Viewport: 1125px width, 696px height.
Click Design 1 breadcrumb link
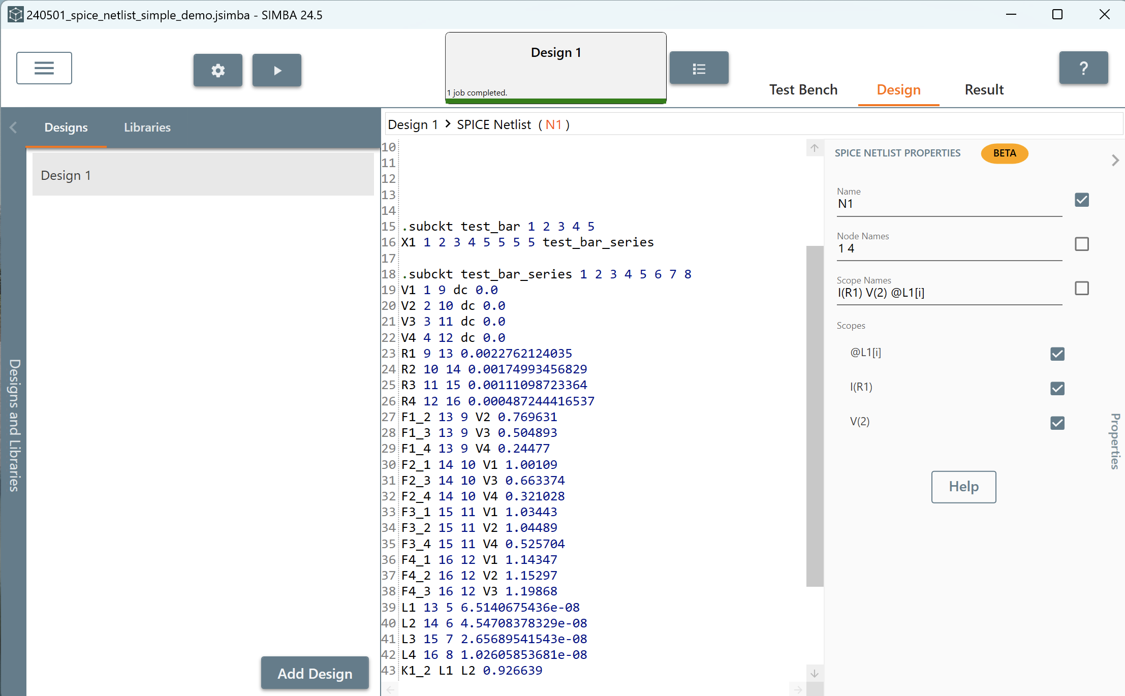click(x=413, y=124)
